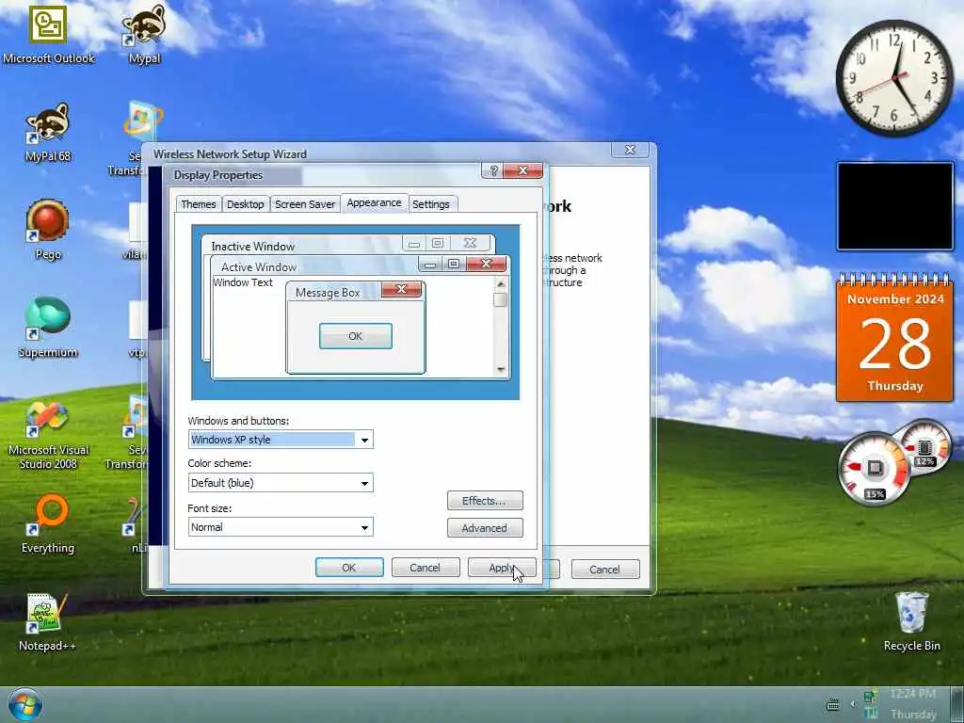The height and width of the screenshot is (723, 964).
Task: Click the Wireless Network Setup Wizard title text
Action: [x=230, y=153]
